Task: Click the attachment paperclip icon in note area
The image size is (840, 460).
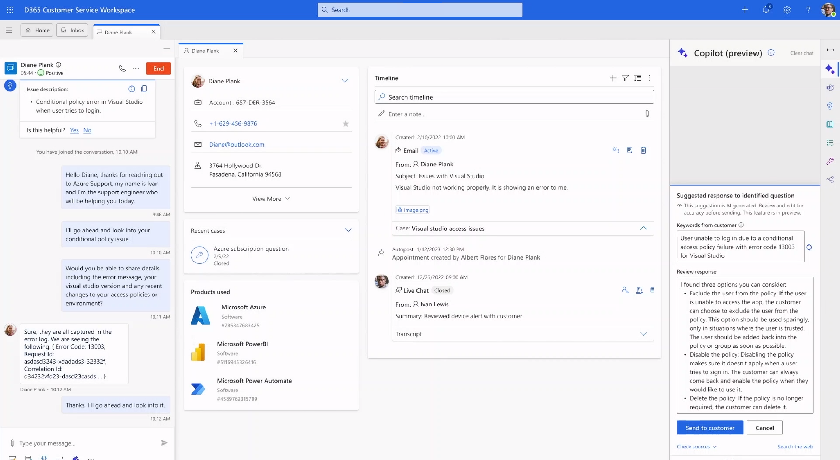Action: point(646,113)
